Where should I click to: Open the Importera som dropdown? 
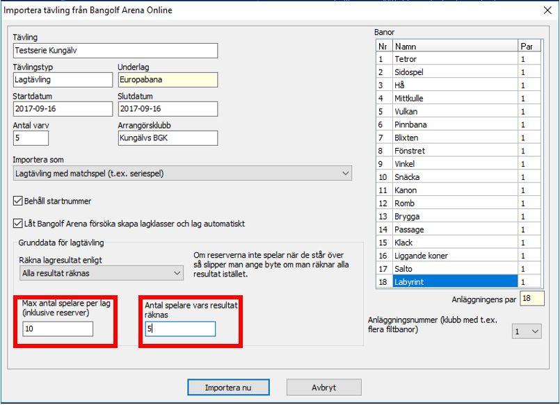coord(182,173)
